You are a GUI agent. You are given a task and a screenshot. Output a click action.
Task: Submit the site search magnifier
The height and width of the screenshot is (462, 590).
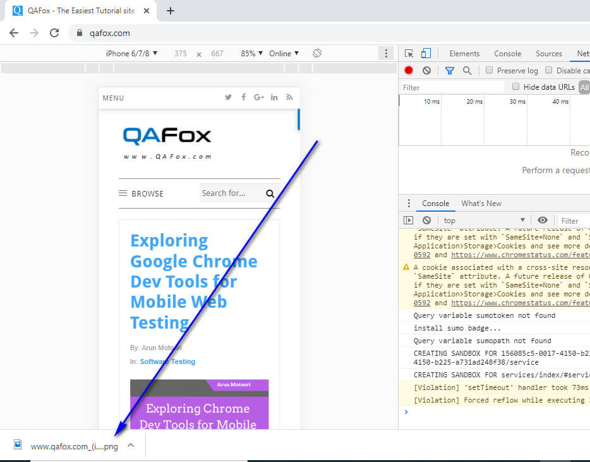[x=270, y=193]
